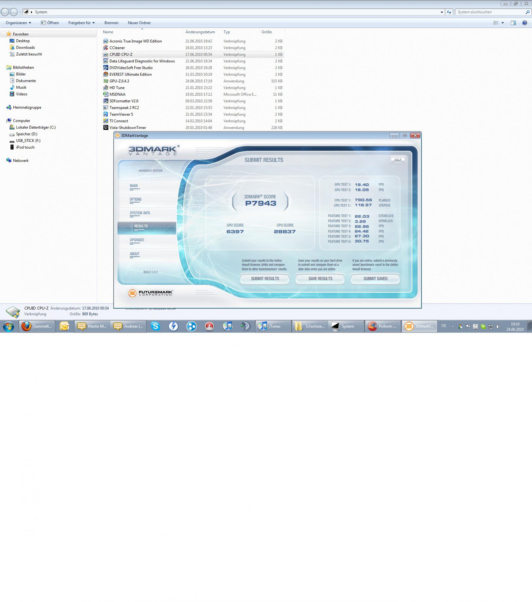Switch to the Firefox taskbar button
This screenshot has height=602, width=532.
coord(37,326)
